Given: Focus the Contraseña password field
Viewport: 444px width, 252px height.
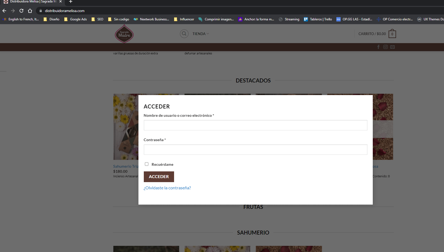Looking at the screenshot, I should (255, 150).
